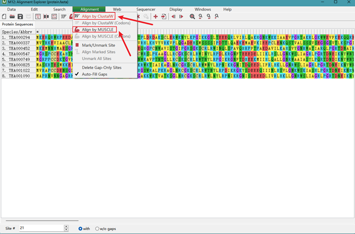Create a new alignment with blank page icon
Screen dimensions: 355x234
[x=4, y=16]
